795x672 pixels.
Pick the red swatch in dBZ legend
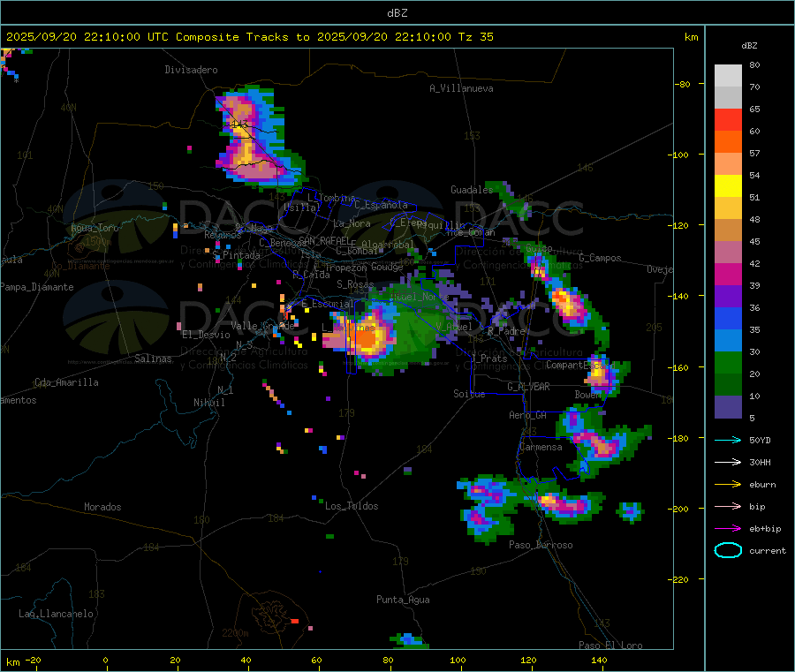coord(728,119)
